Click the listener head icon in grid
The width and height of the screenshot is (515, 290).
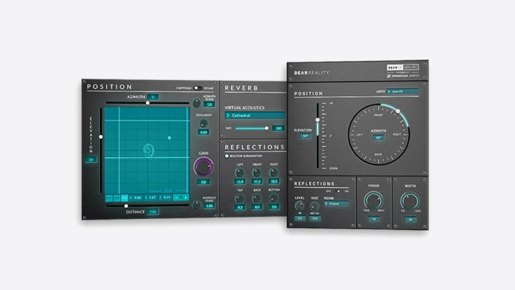point(149,150)
